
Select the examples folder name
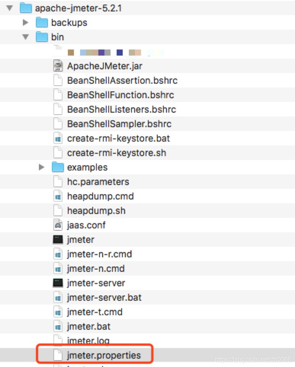(87, 168)
